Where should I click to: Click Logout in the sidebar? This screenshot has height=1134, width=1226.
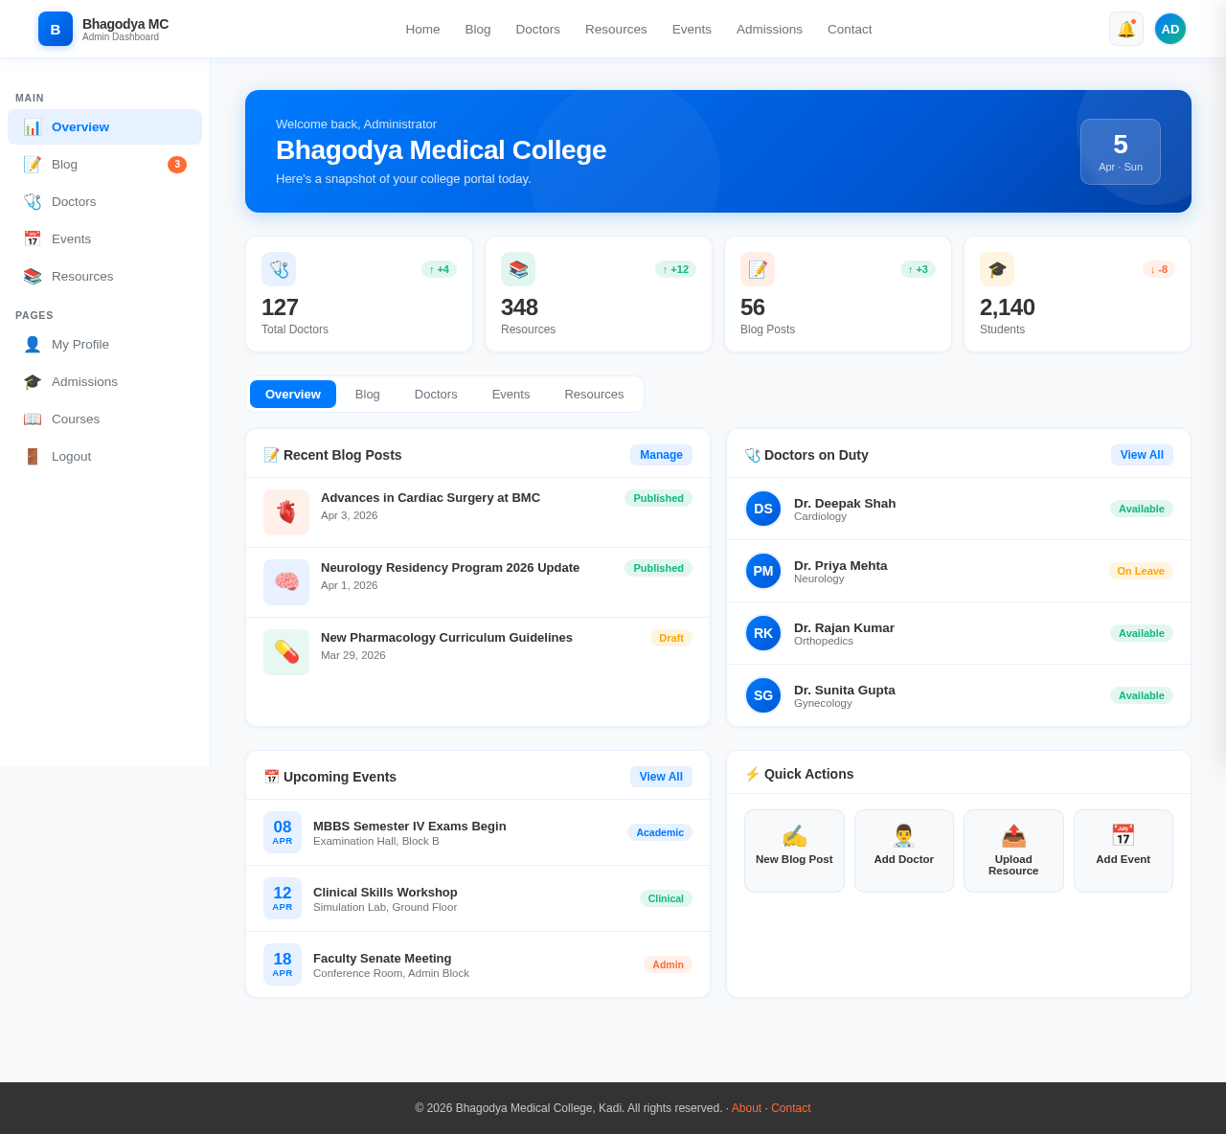click(105, 456)
